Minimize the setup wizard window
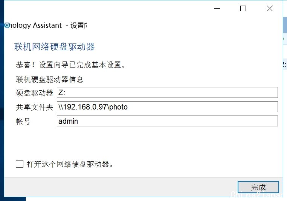The height and width of the screenshot is (201, 287). [x=217, y=8]
